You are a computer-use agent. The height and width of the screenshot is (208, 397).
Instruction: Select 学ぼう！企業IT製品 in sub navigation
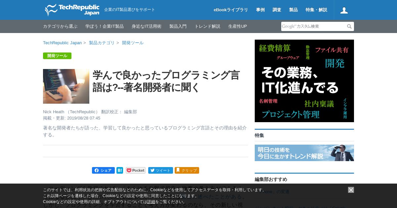point(105,26)
